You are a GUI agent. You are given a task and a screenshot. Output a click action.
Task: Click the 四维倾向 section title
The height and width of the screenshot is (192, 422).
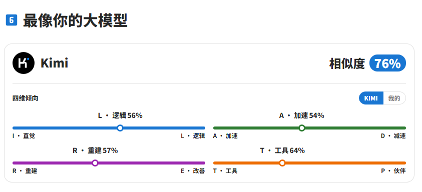pyautogui.click(x=26, y=98)
